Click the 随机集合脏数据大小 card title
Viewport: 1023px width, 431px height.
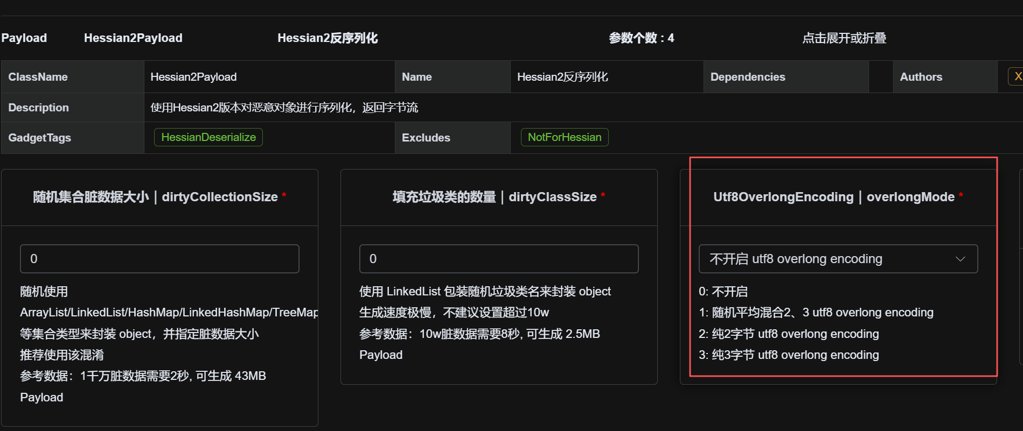click(155, 197)
